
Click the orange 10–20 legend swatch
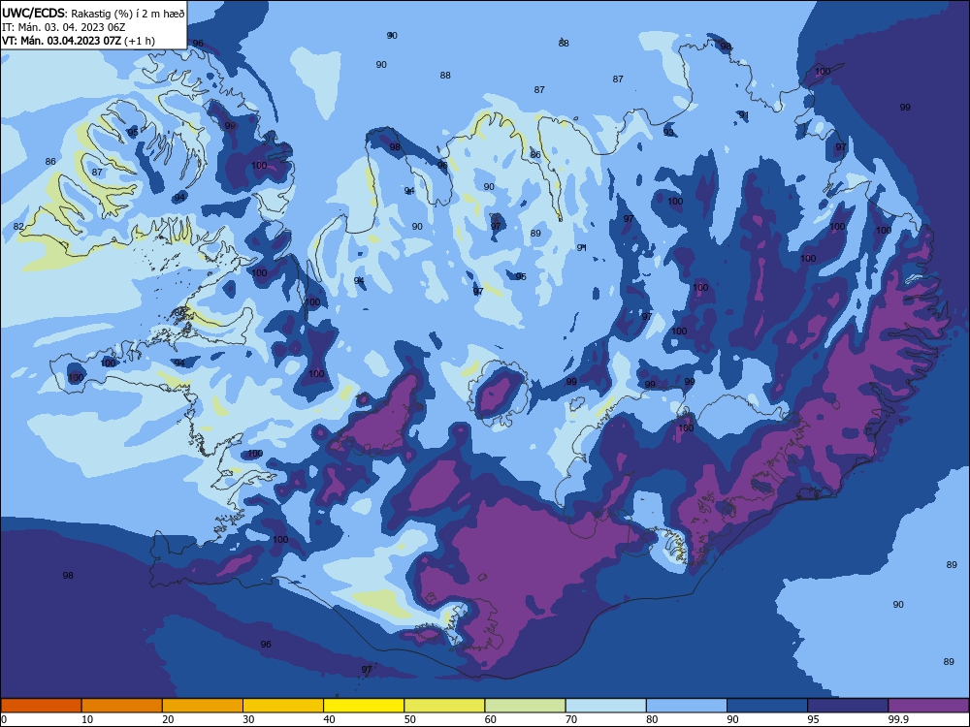click(x=122, y=706)
